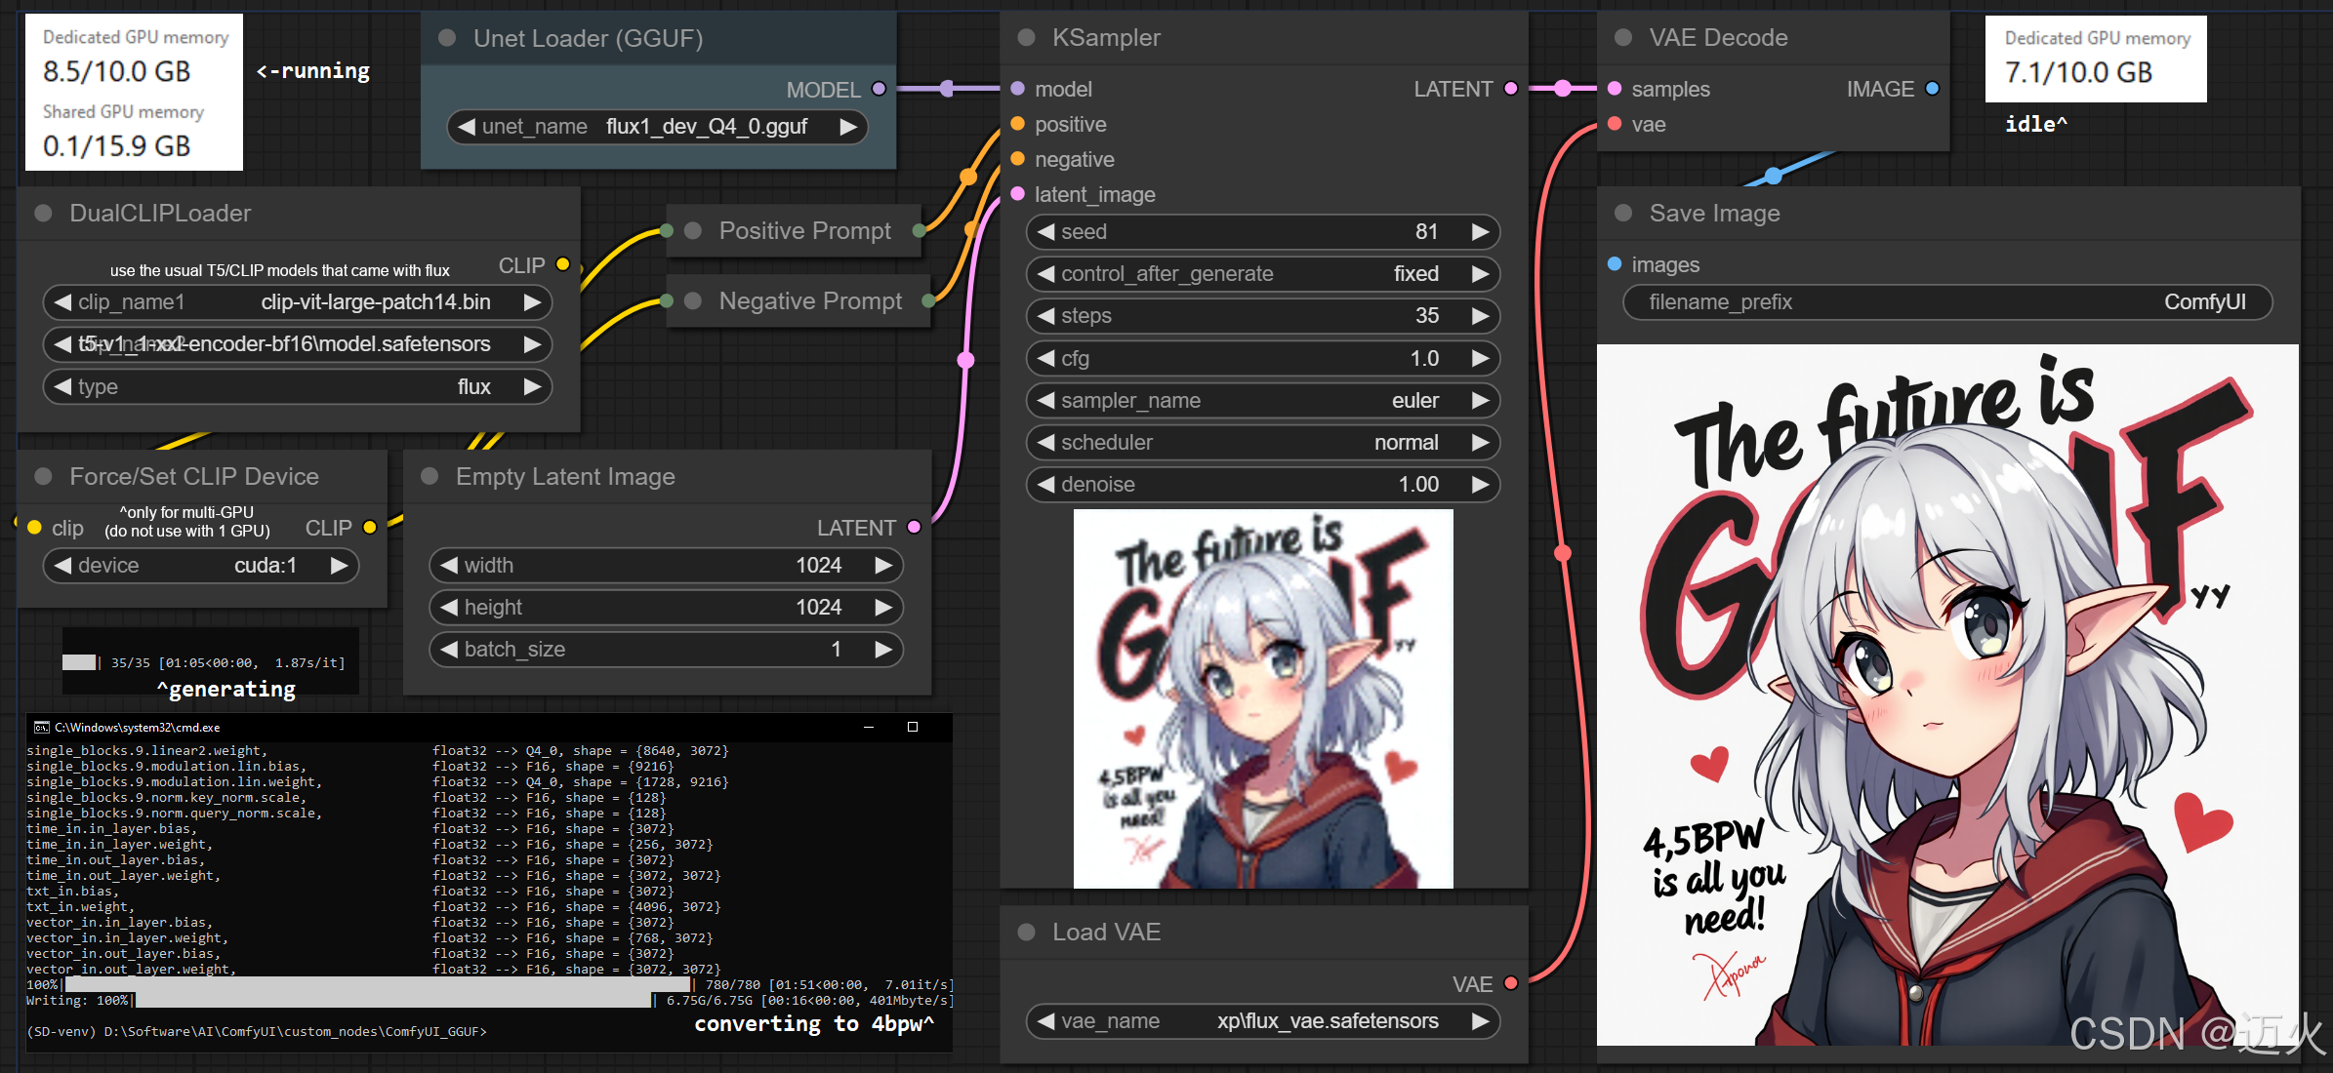Click the latent_image input socket on KSampler

(1017, 194)
